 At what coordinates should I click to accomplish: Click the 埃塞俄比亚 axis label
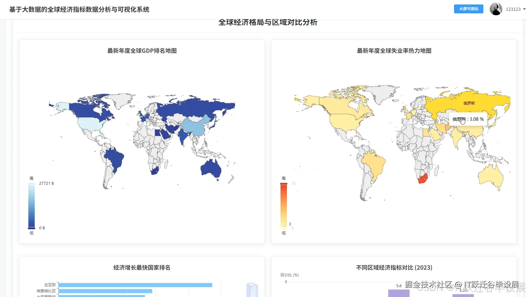point(46,291)
